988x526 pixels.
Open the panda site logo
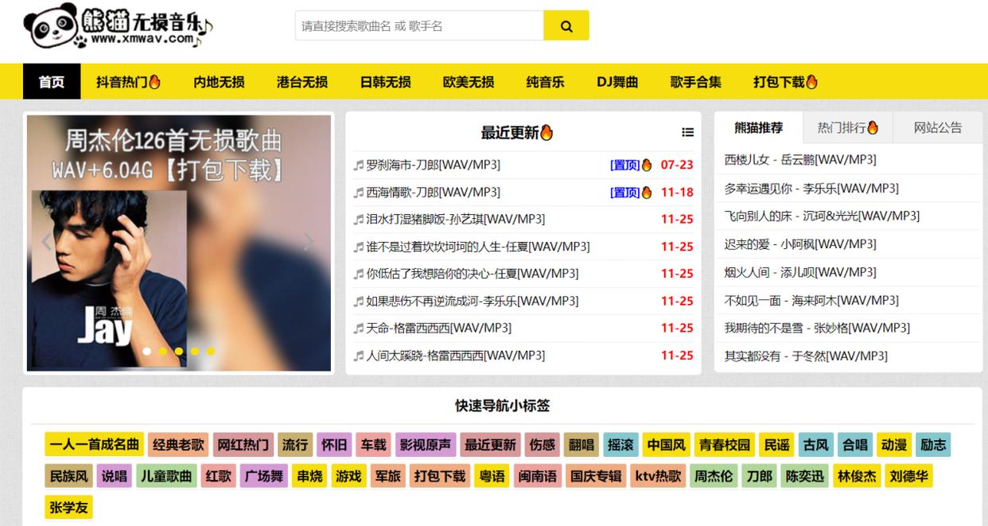coord(119,26)
